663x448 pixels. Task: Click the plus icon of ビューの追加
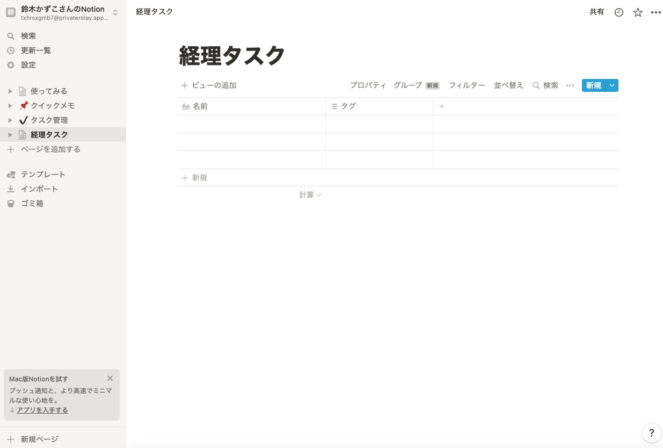click(x=185, y=85)
